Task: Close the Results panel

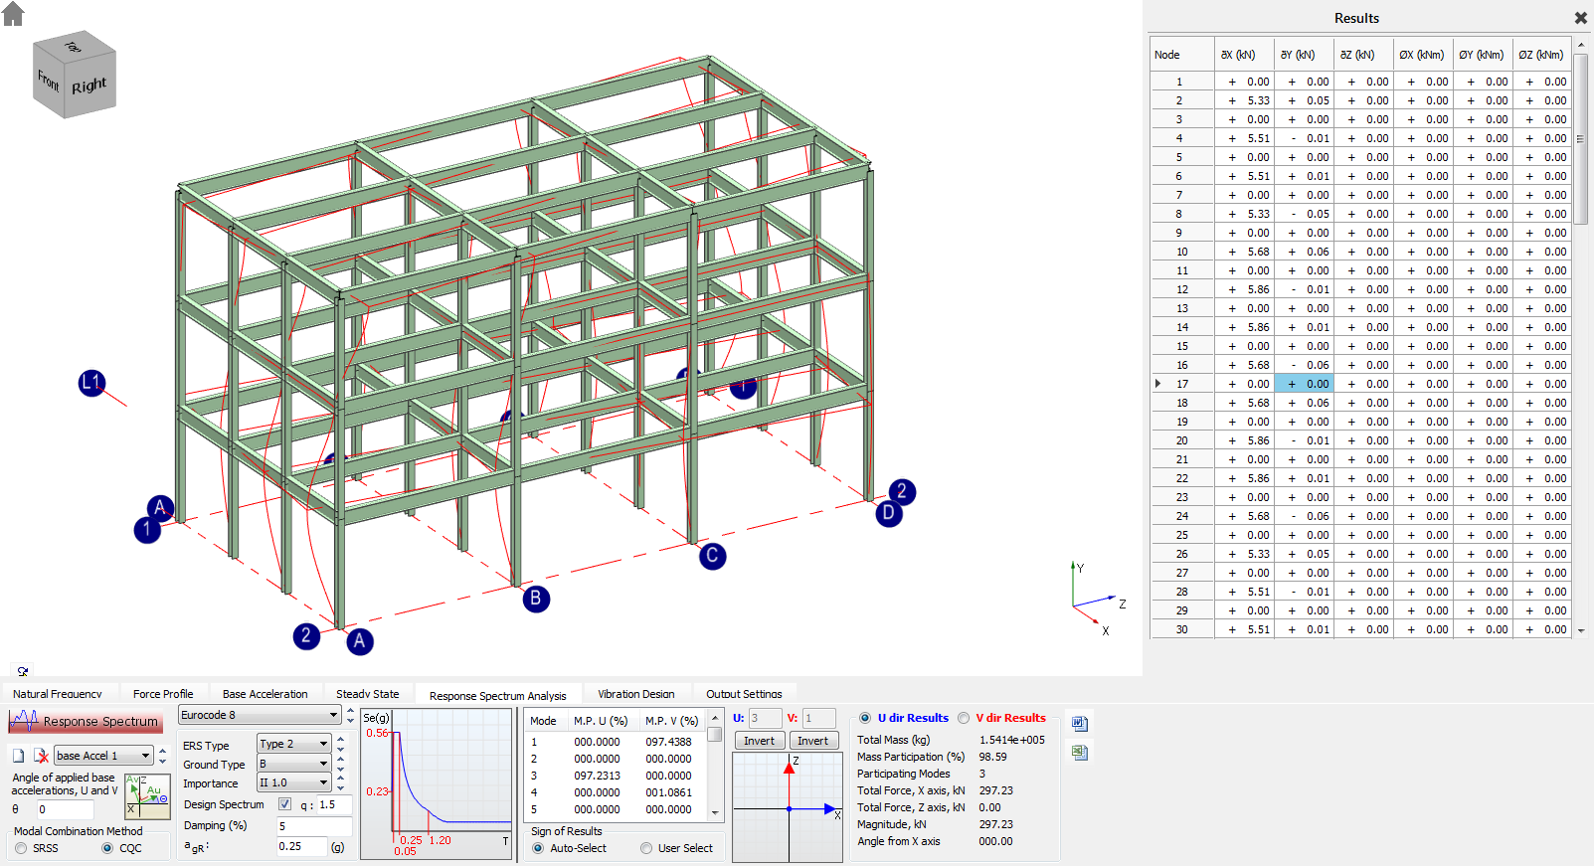Action: tap(1580, 18)
